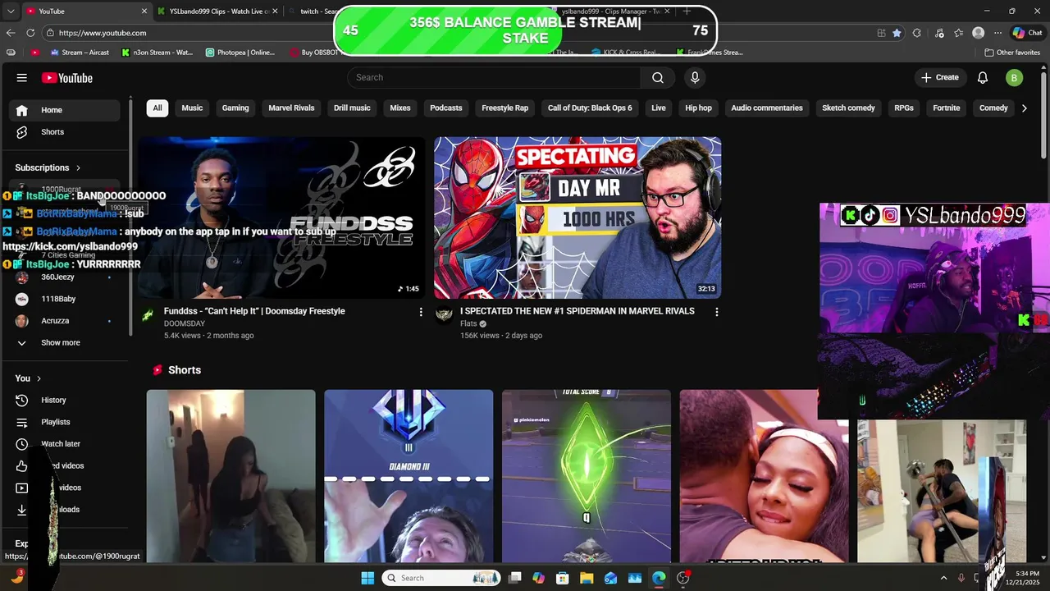Image resolution: width=1050 pixels, height=591 pixels.
Task: Expand the You section chevron
Action: point(39,378)
